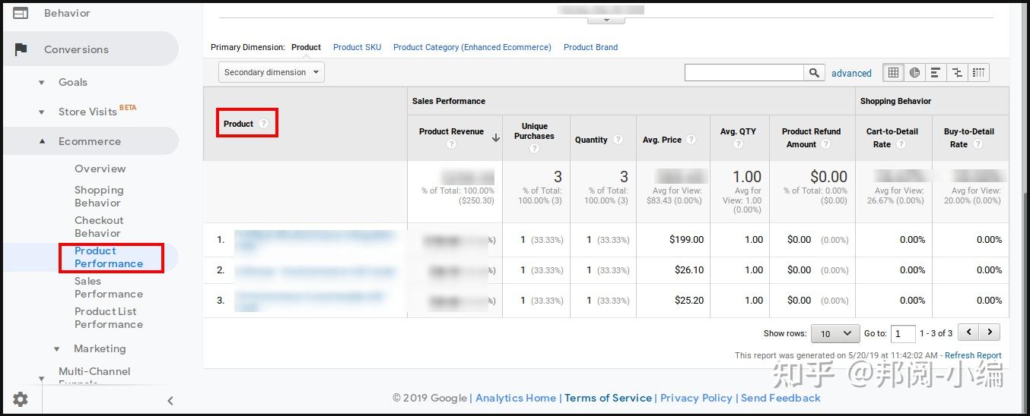Select Product SKU primary dimension
This screenshot has height=416, width=1030.
[358, 47]
